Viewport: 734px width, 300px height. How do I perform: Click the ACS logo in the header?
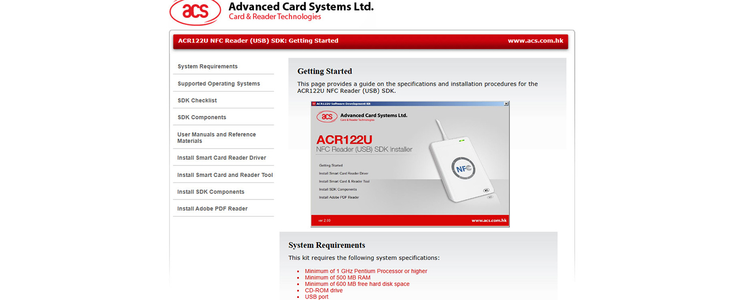[195, 11]
